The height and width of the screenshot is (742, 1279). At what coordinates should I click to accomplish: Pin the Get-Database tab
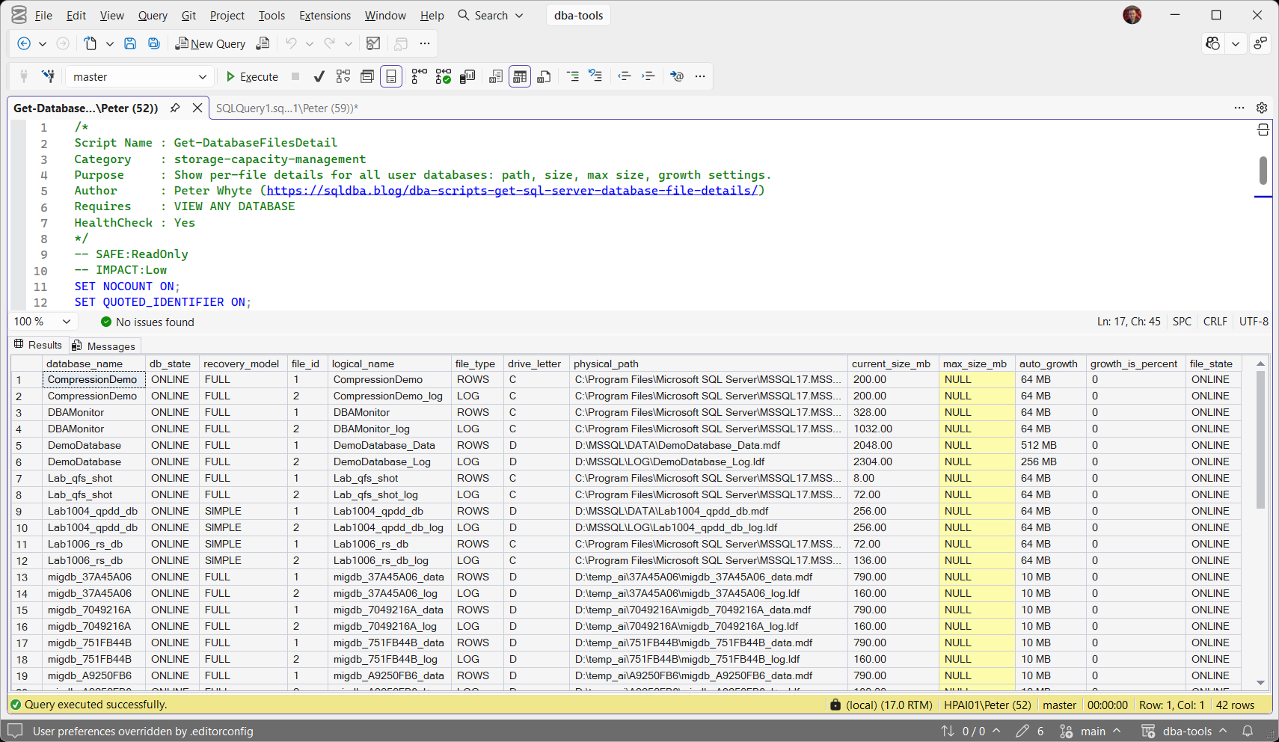pyautogui.click(x=175, y=108)
